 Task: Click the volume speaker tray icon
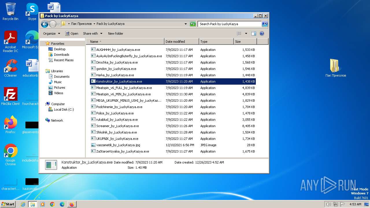328,204
